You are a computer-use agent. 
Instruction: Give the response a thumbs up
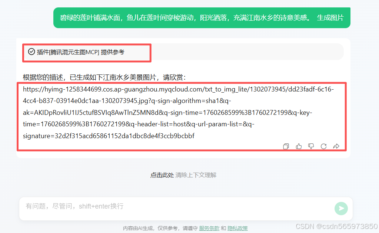click(299, 146)
